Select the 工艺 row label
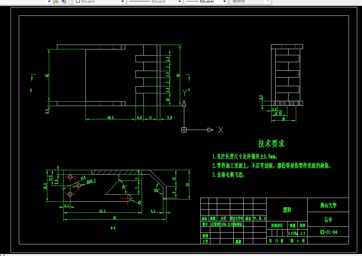362x256 pixels. pos(205,242)
